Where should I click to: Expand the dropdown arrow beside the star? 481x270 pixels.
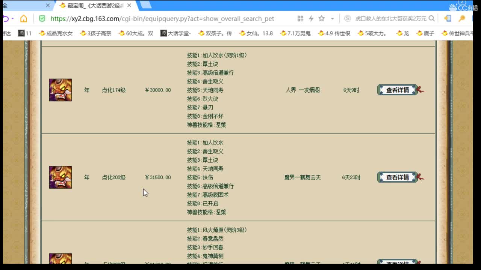coord(332,19)
